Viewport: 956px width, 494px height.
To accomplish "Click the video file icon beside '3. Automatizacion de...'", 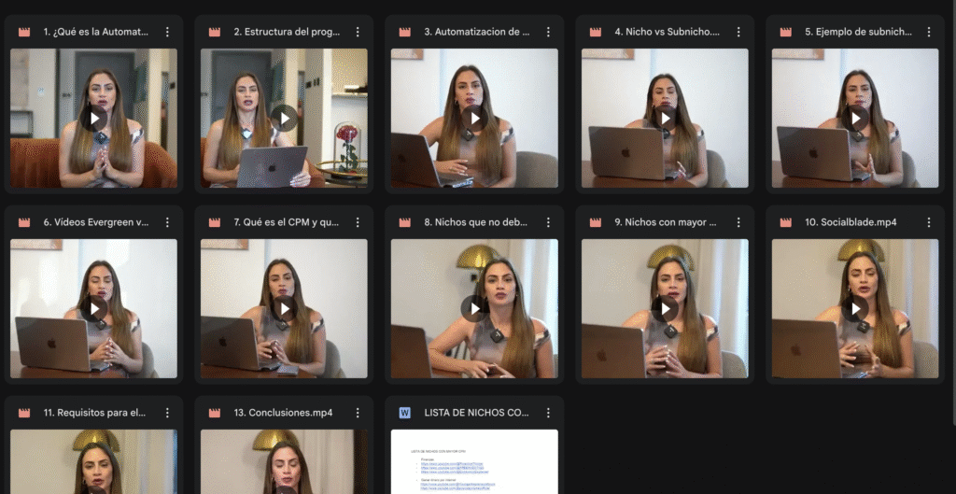I will point(405,32).
